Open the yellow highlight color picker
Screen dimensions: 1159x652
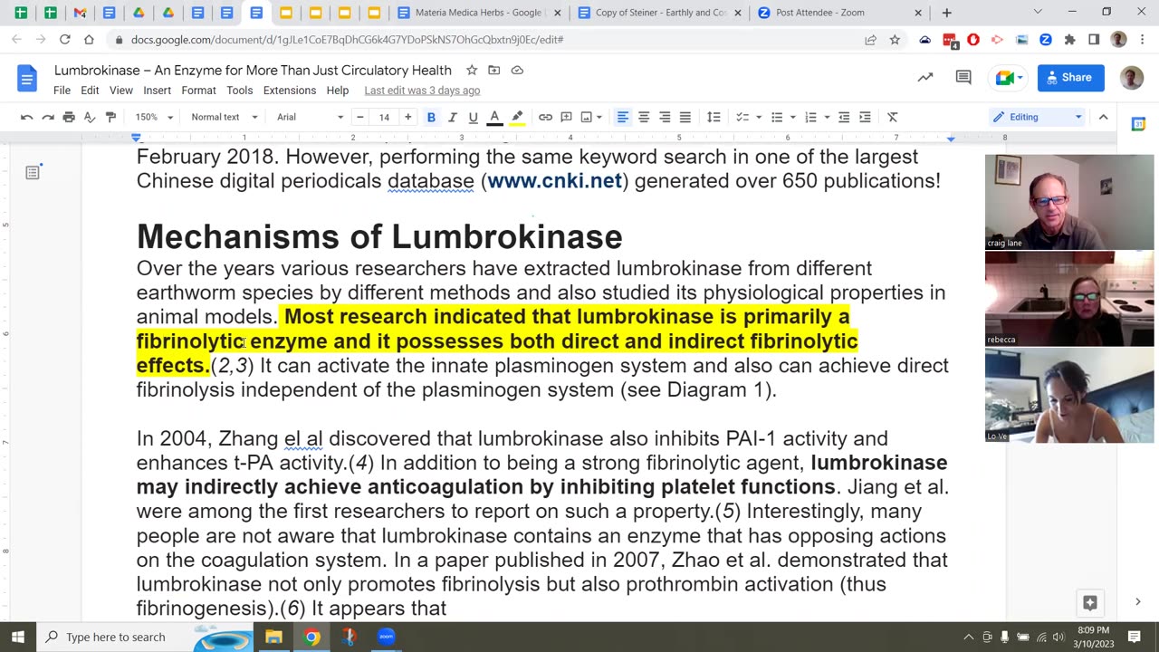click(517, 117)
